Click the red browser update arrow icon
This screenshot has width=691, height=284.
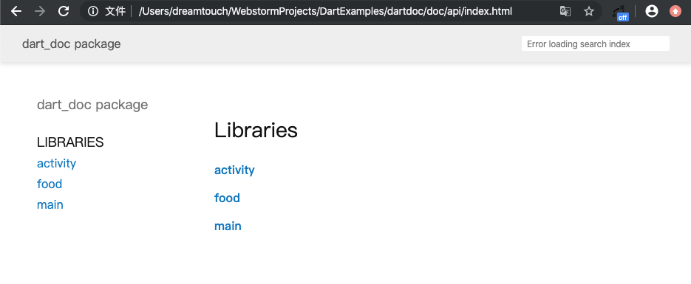pos(675,11)
